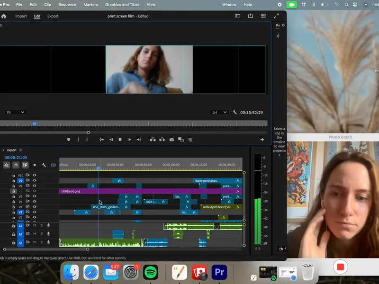Export frame with the camera icon
This screenshot has height=284, width=379.
pos(171,140)
